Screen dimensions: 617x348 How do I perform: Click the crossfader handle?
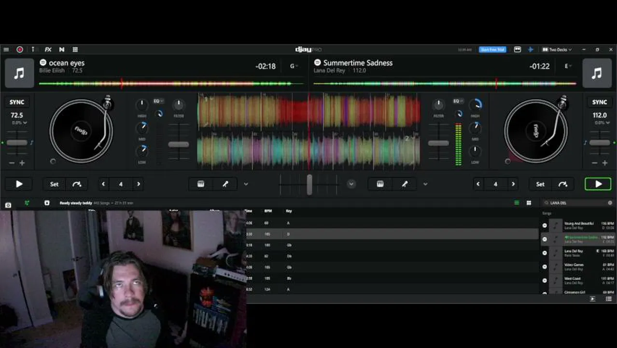(309, 184)
